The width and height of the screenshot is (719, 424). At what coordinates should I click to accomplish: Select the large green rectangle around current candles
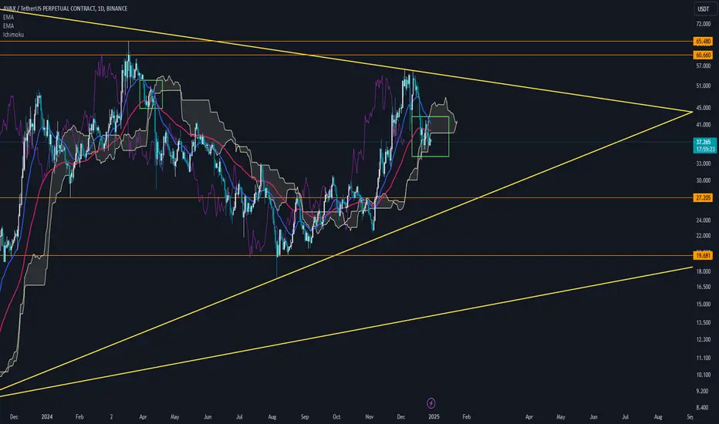[x=430, y=136]
